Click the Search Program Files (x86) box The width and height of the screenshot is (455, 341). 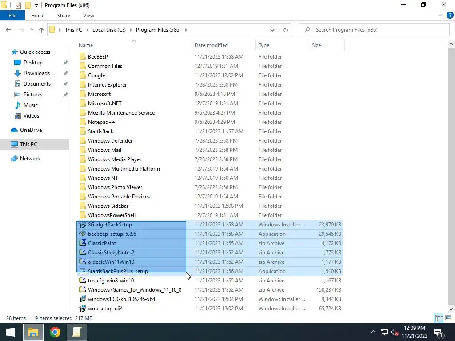374,30
